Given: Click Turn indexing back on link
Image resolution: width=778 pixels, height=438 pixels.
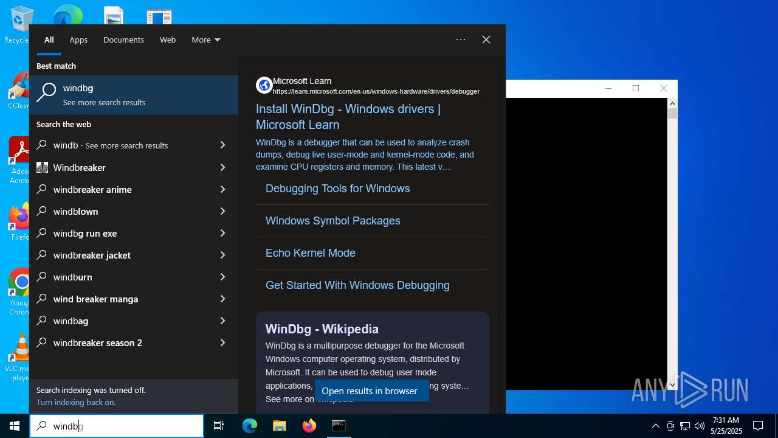Looking at the screenshot, I should click(x=76, y=402).
